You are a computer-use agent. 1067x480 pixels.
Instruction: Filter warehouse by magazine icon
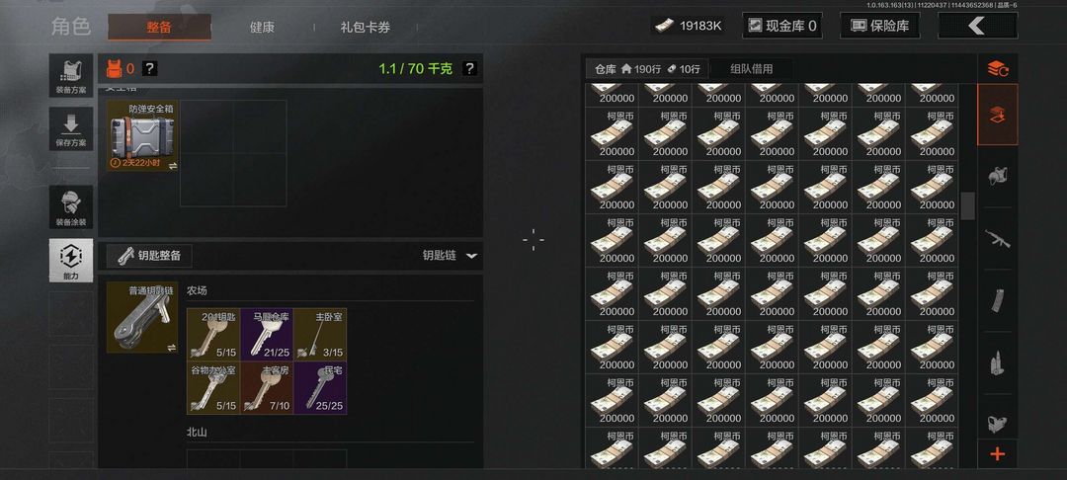coord(998,300)
